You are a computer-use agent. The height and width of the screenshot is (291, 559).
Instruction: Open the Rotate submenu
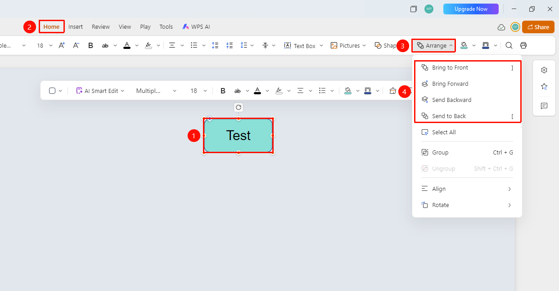467,205
